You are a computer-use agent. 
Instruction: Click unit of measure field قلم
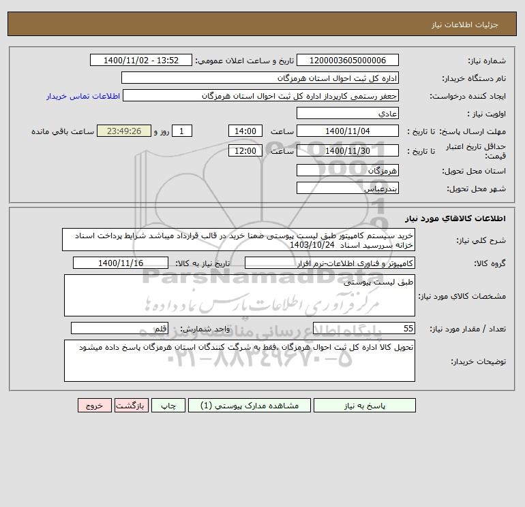(119, 328)
